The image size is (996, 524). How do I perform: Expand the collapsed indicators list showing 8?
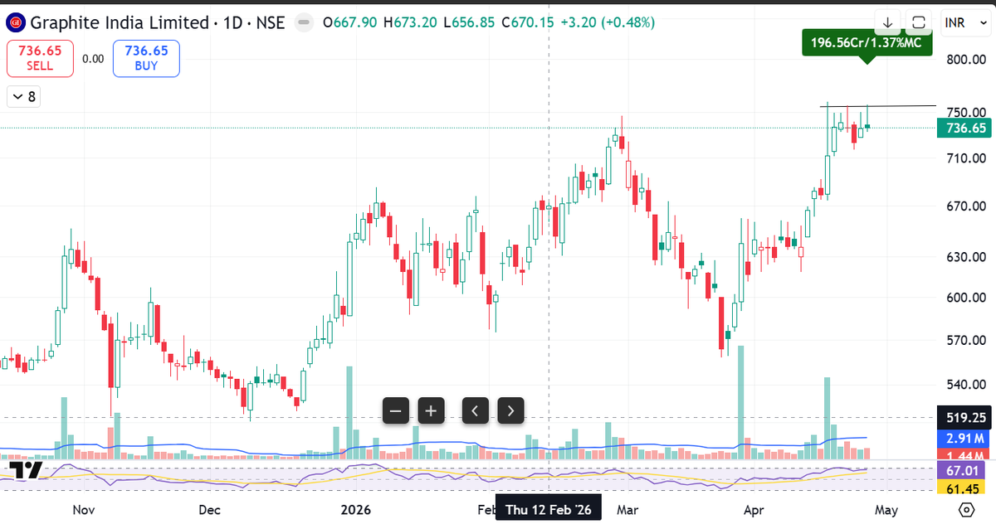pos(23,97)
